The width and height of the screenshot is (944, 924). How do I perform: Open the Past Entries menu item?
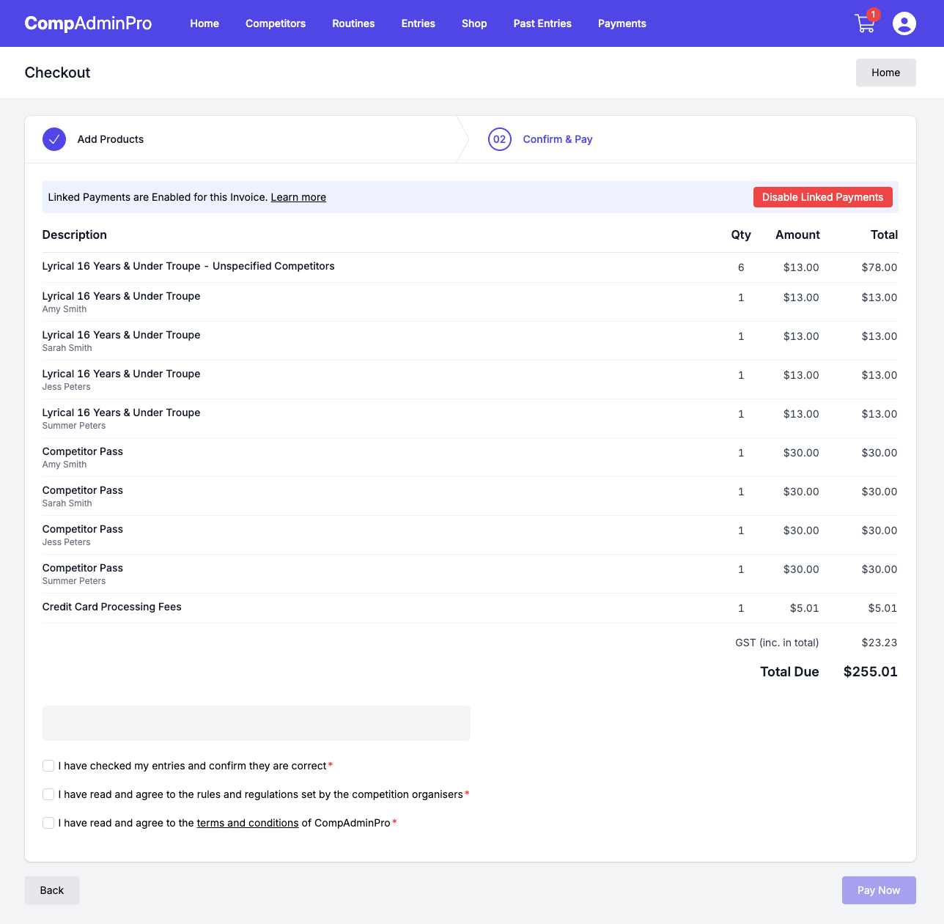coord(542,23)
